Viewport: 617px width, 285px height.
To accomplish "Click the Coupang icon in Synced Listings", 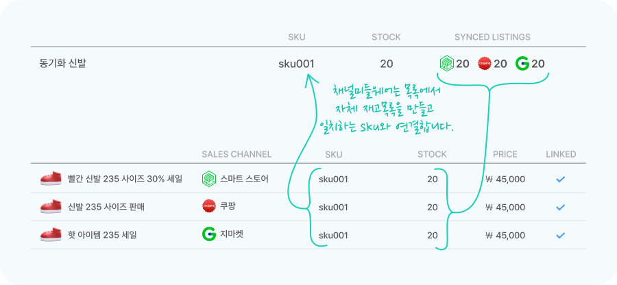I will [485, 63].
